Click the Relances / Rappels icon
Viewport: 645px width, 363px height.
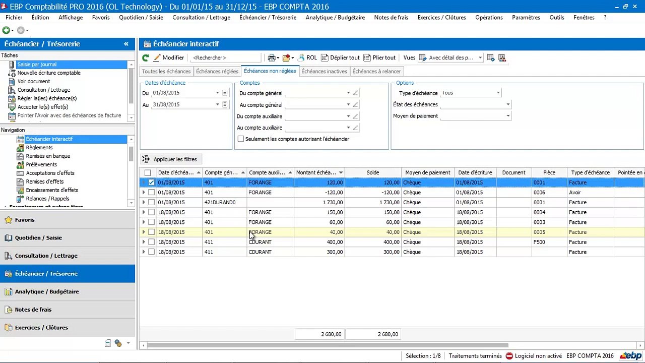pyautogui.click(x=21, y=199)
